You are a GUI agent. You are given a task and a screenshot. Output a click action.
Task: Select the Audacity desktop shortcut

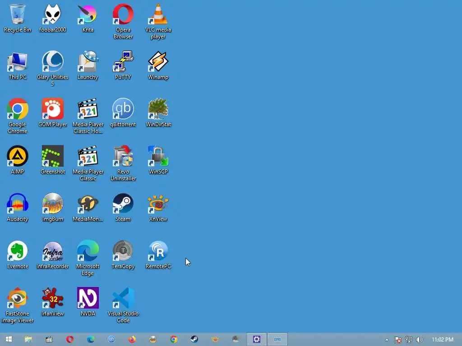(x=18, y=207)
